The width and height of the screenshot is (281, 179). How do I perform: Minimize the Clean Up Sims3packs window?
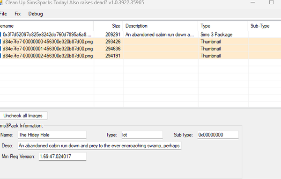(x=252, y=2)
